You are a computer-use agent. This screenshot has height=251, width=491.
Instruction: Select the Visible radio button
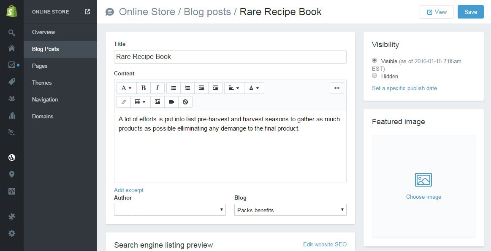pyautogui.click(x=374, y=61)
